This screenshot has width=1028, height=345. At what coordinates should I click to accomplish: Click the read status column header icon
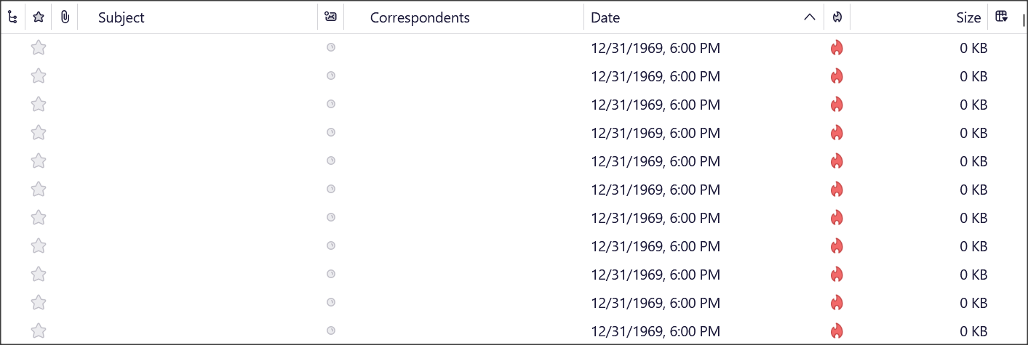(330, 17)
